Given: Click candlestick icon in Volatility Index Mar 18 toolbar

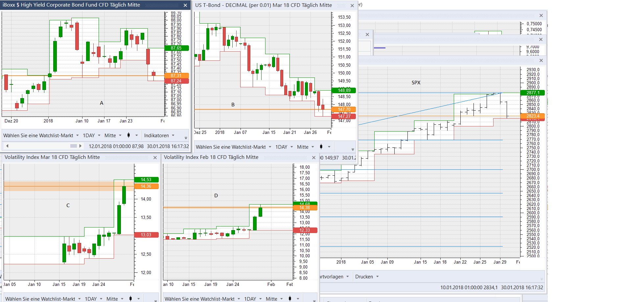Looking at the screenshot, I should (130, 299).
